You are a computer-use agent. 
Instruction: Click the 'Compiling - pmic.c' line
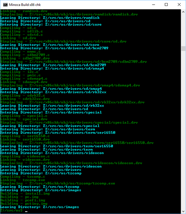18,75
